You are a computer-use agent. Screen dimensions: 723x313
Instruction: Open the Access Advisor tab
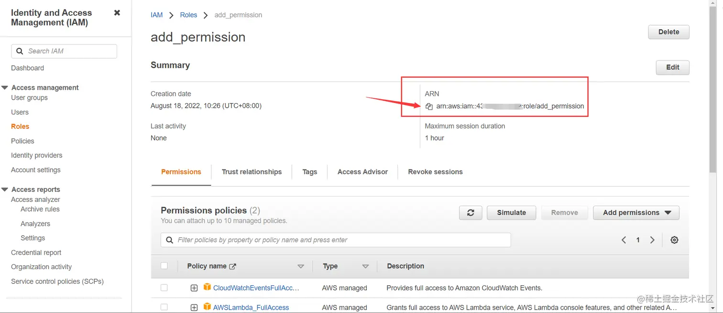(362, 172)
